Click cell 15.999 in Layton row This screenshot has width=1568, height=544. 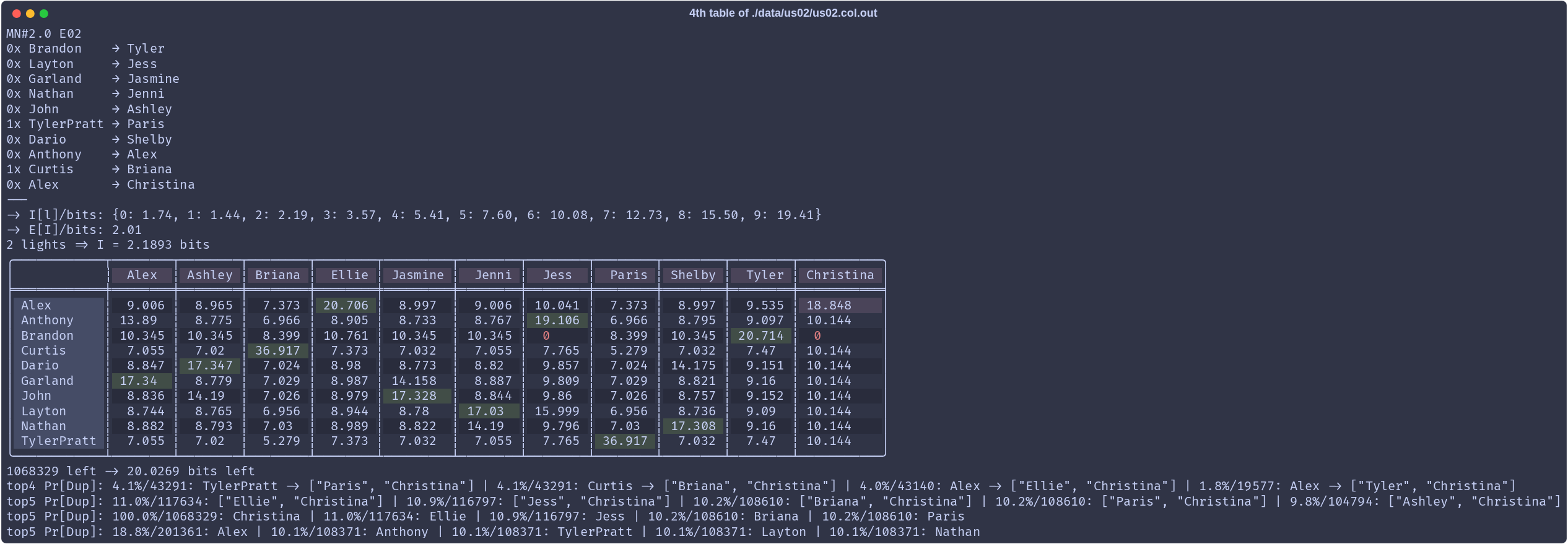(x=557, y=411)
